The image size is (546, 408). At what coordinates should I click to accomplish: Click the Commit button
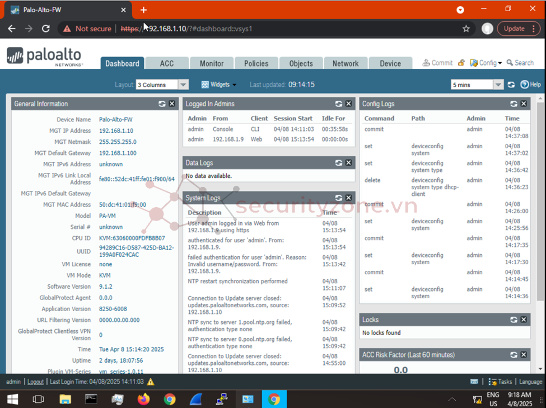(438, 63)
